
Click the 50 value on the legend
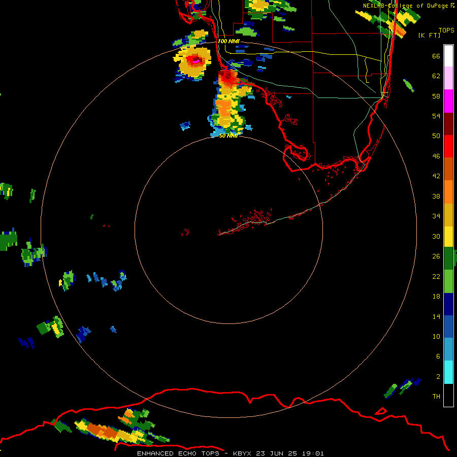coord(436,136)
